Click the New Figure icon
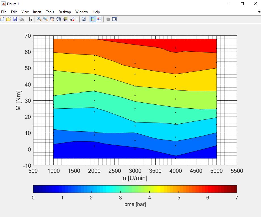The width and height of the screenshot is (261, 217). [2, 19]
